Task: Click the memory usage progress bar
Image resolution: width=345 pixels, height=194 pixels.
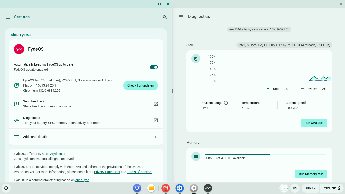Action: click(265, 154)
